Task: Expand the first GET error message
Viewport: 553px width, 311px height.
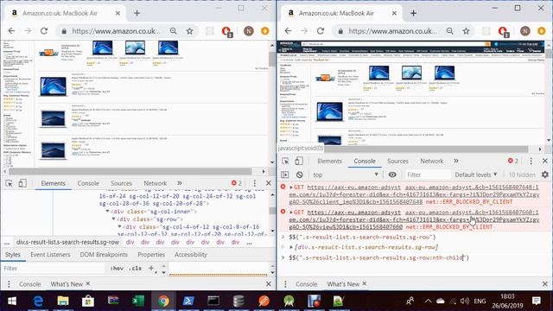Action: pos(291,187)
